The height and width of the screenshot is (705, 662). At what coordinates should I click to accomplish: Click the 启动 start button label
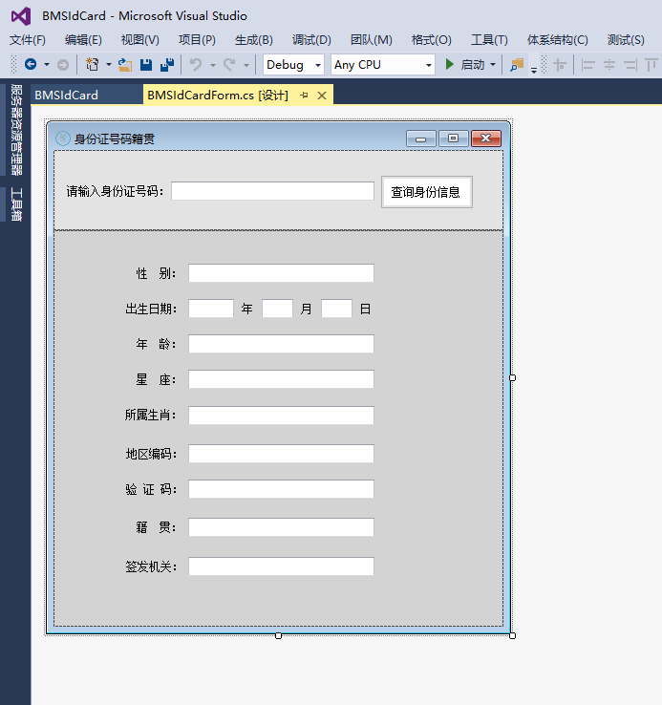[x=473, y=65]
